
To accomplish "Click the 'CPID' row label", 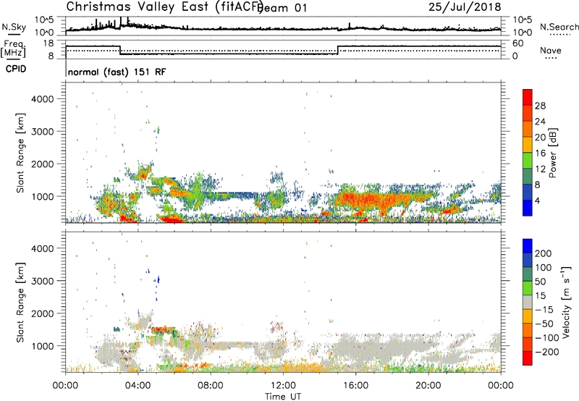I will pyautogui.click(x=16, y=69).
